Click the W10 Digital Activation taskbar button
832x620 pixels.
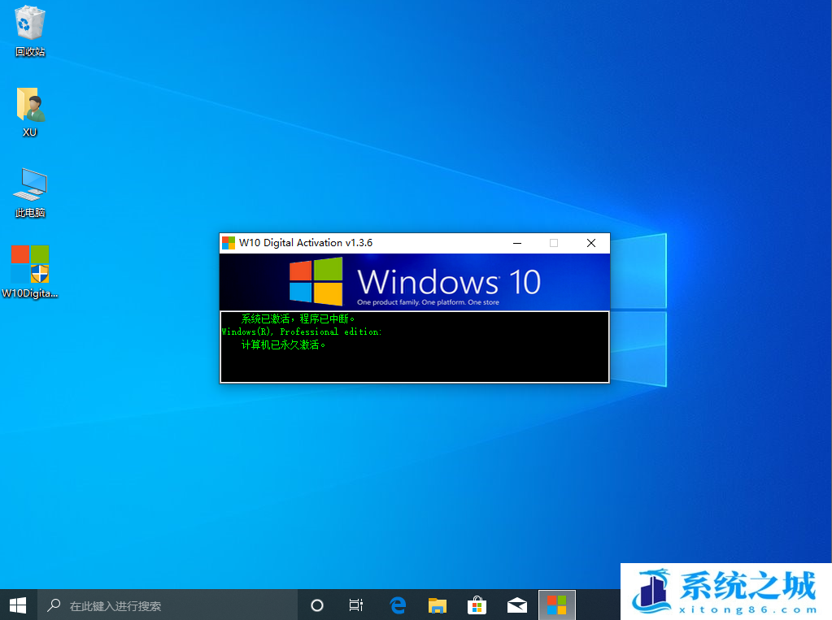(556, 605)
